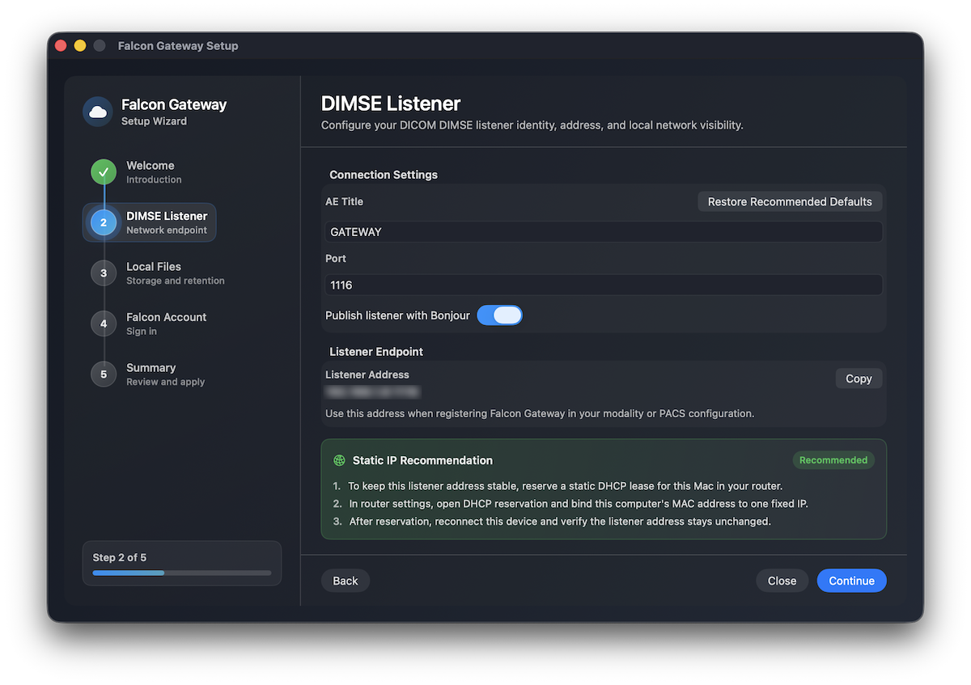
Task: Continue to the next setup step
Action: pos(851,580)
